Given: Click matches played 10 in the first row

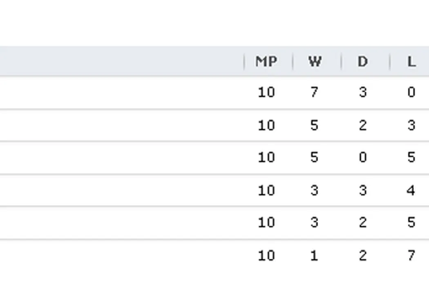Looking at the screenshot, I should (x=266, y=92).
